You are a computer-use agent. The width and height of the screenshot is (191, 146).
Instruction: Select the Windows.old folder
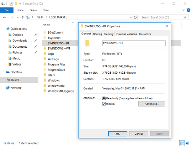click(56, 86)
